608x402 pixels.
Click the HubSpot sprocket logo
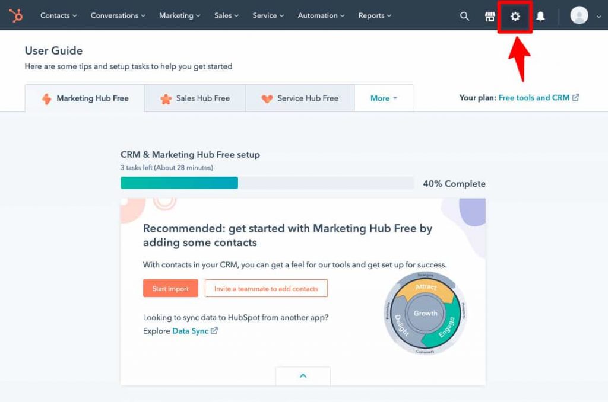pyautogui.click(x=16, y=15)
